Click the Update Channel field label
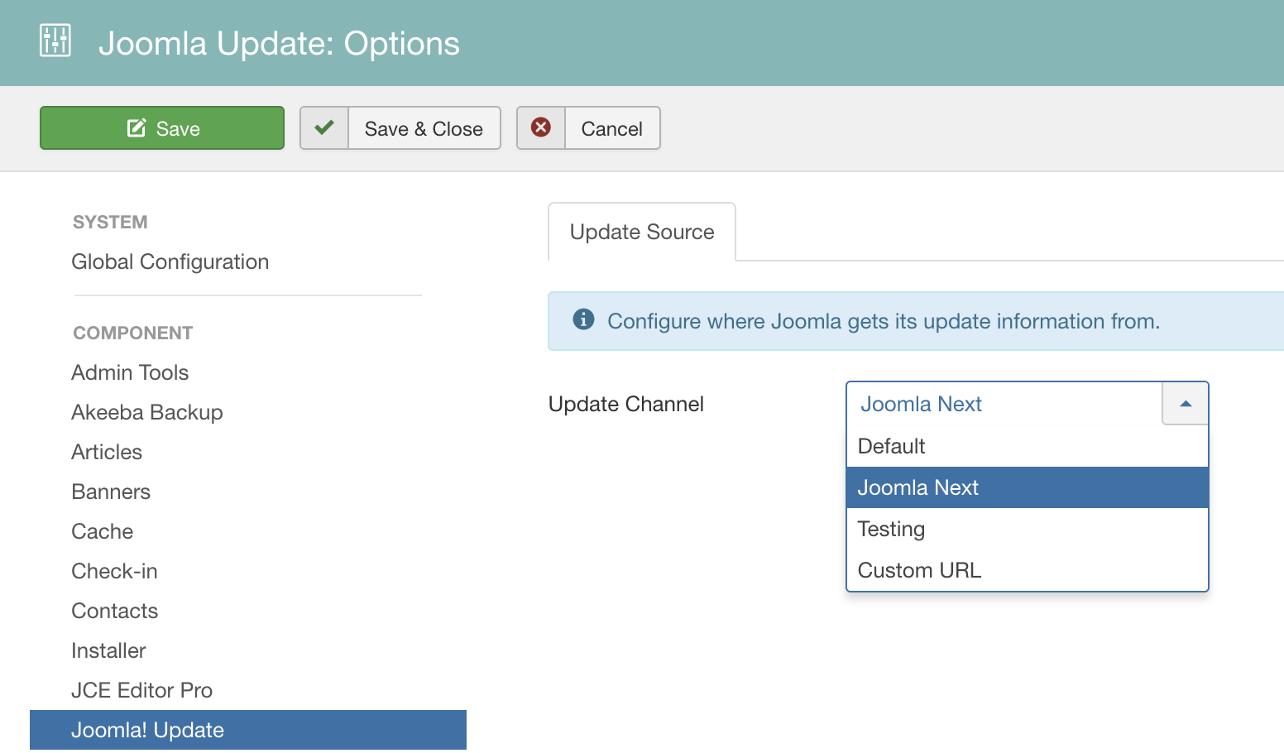The height and width of the screenshot is (753, 1284). [x=626, y=404]
